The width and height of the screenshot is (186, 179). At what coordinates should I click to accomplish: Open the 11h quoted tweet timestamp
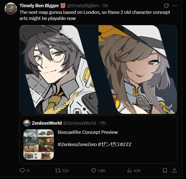click(103, 123)
